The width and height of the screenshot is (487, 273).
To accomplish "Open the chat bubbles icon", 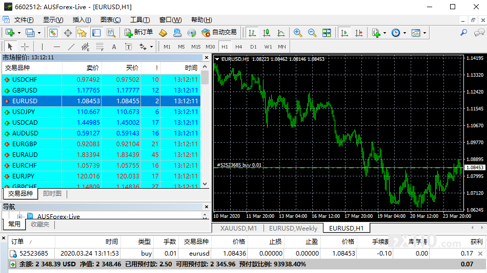I will [x=479, y=32].
